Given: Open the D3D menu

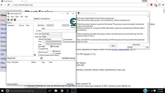Looking at the screenshot, I should 22,17.
